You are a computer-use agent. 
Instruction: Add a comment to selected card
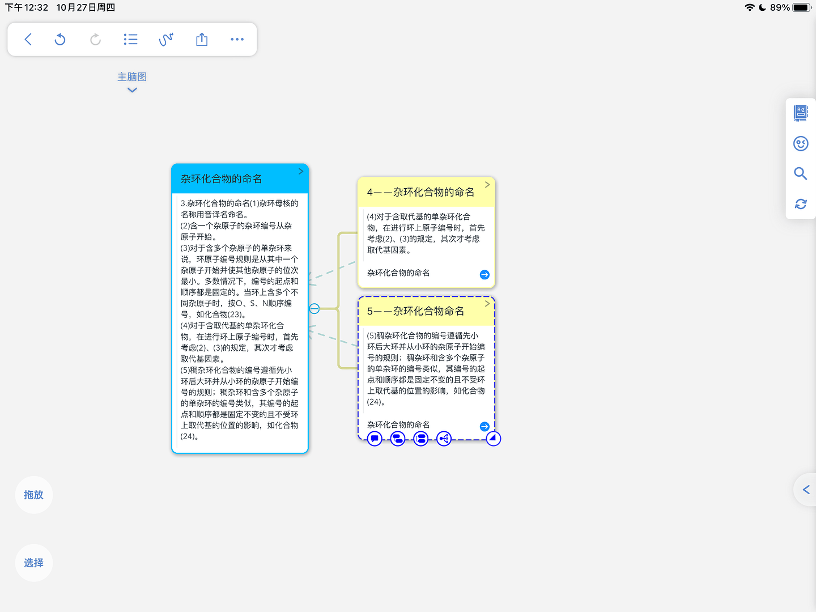pyautogui.click(x=375, y=439)
